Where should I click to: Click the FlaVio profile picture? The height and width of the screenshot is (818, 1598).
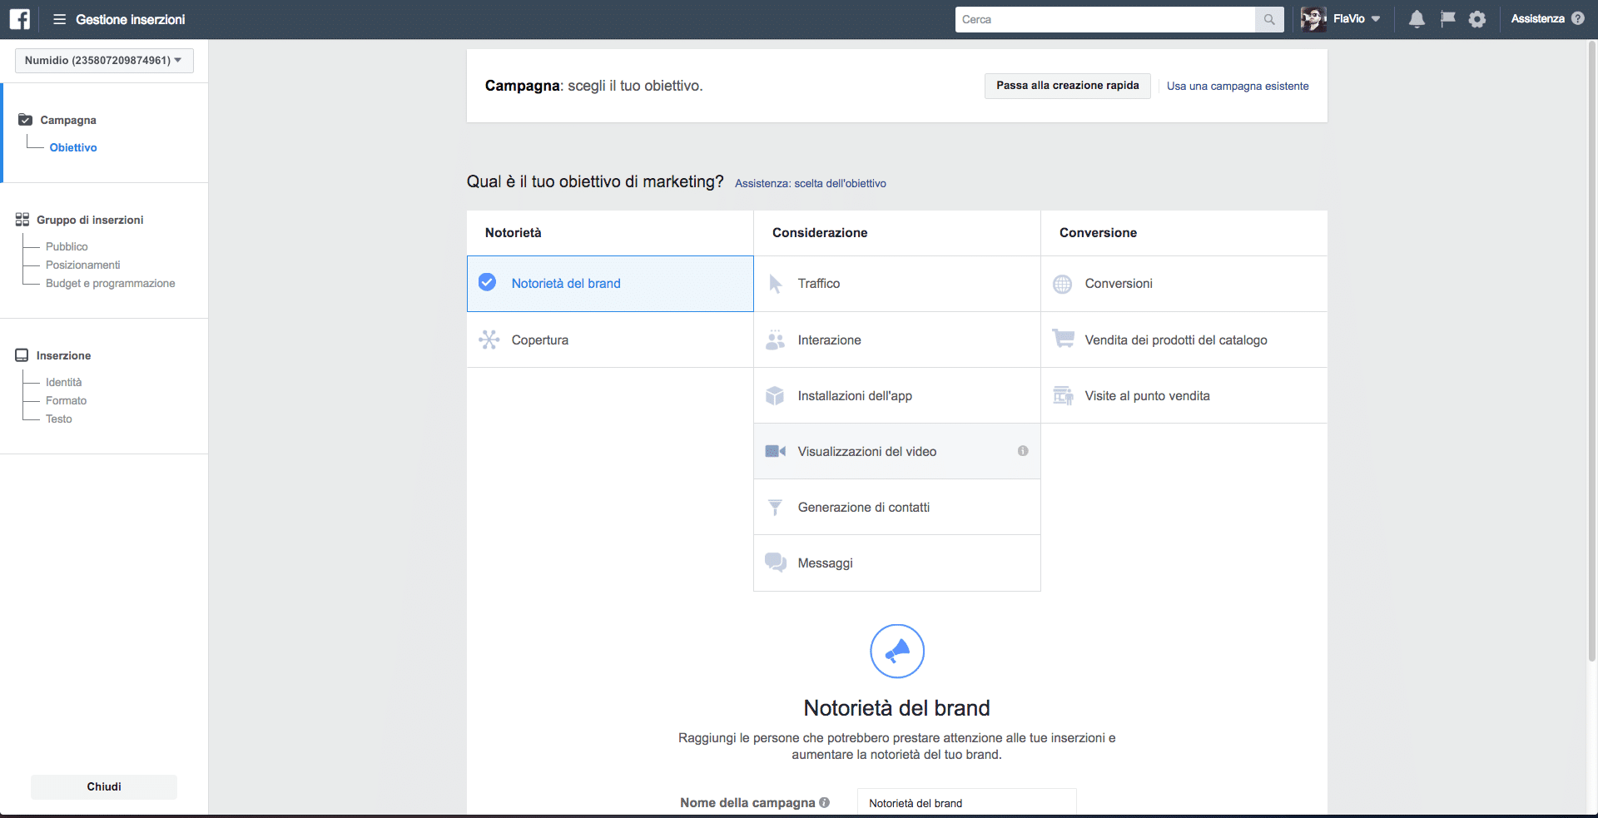[x=1313, y=19]
